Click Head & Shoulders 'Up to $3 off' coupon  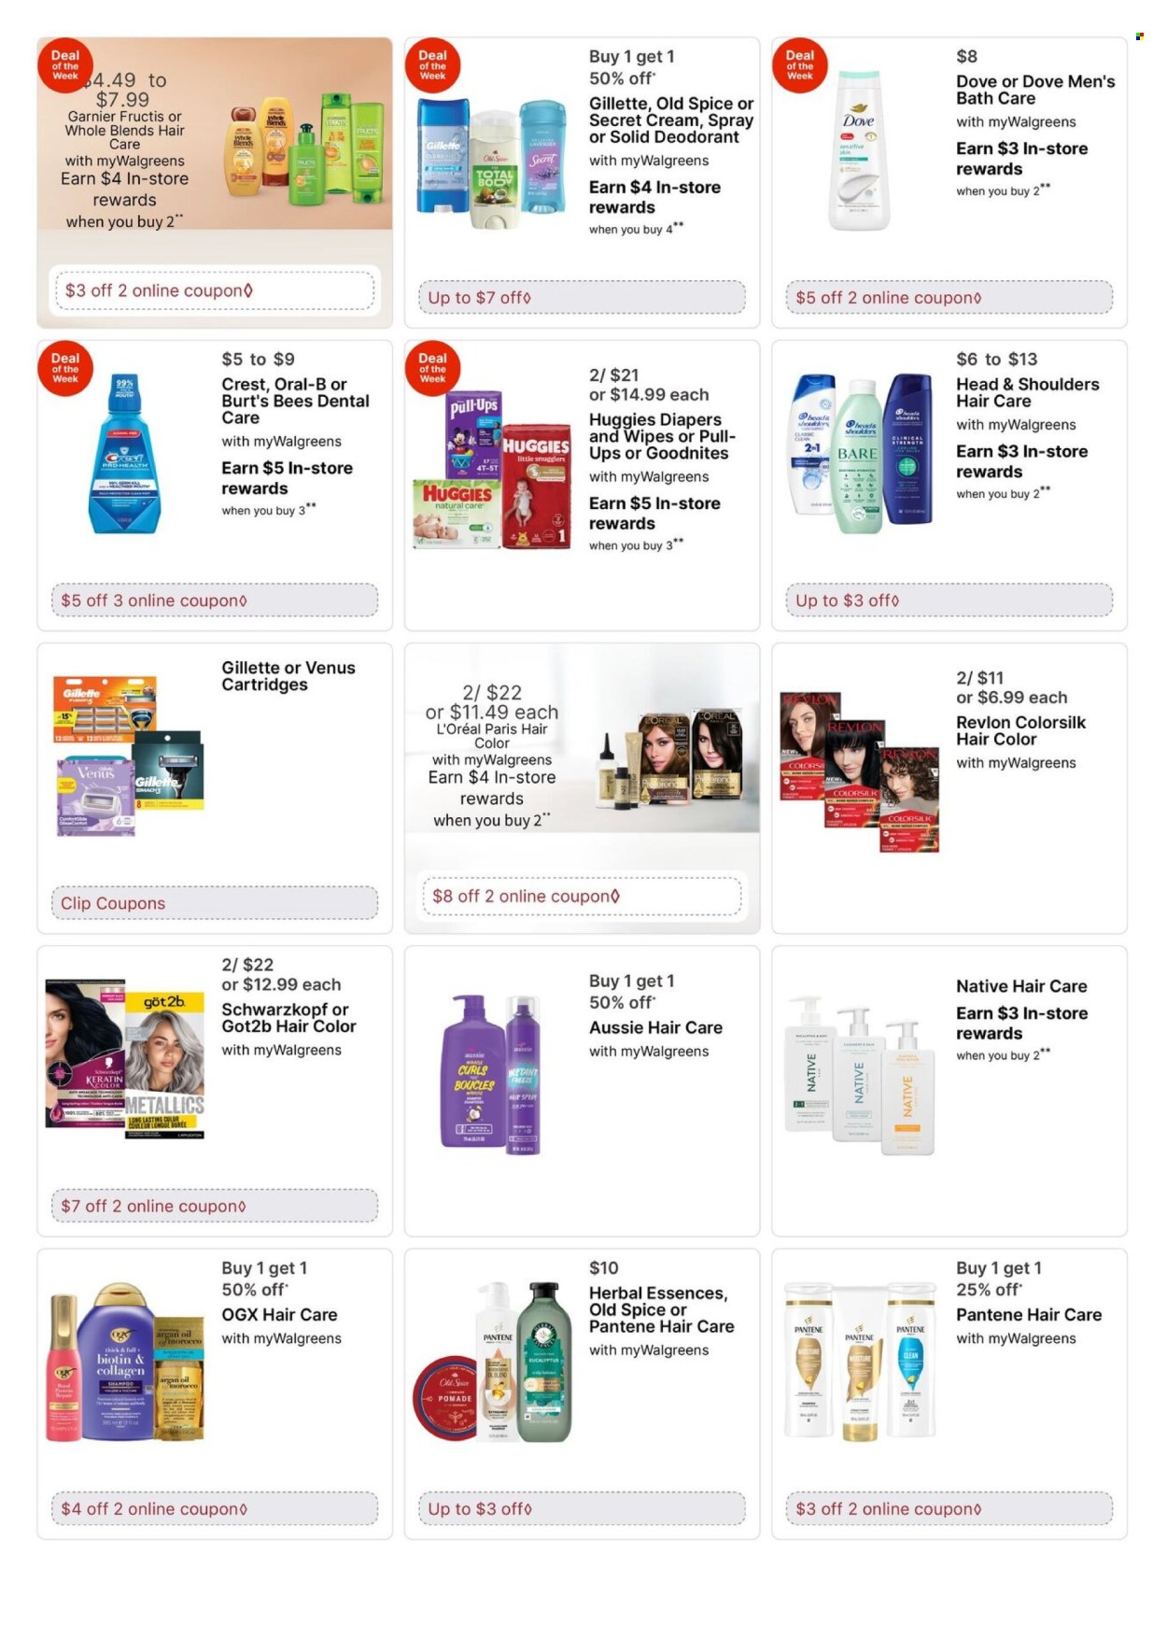949,601
